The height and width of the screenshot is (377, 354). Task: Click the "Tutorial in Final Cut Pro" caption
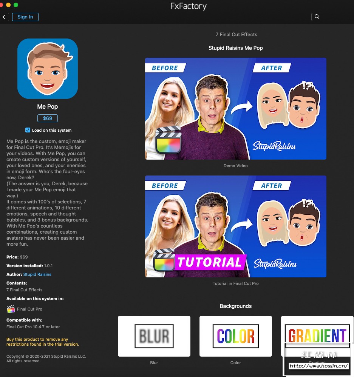tap(236, 283)
